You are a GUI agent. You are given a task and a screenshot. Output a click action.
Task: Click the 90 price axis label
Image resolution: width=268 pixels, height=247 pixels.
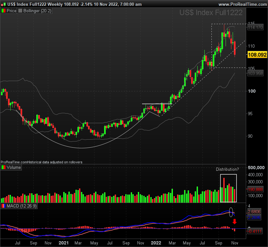coord(250,136)
